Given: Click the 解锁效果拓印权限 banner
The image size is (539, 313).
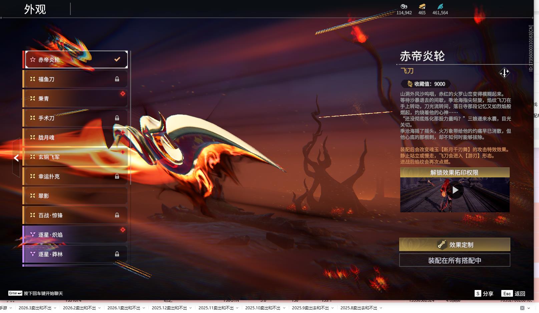Looking at the screenshot, I should click(455, 172).
